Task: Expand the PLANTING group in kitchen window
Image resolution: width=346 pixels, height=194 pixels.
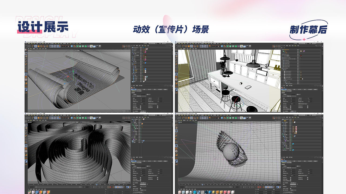Action: pos(282,60)
